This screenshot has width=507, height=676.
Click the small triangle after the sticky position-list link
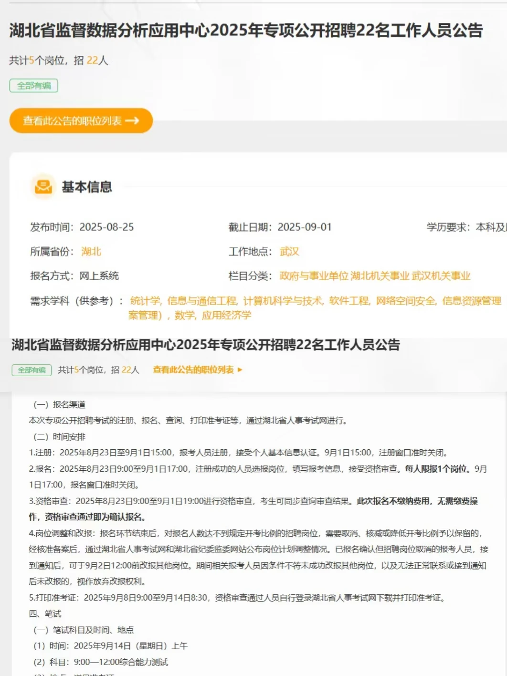(x=240, y=370)
